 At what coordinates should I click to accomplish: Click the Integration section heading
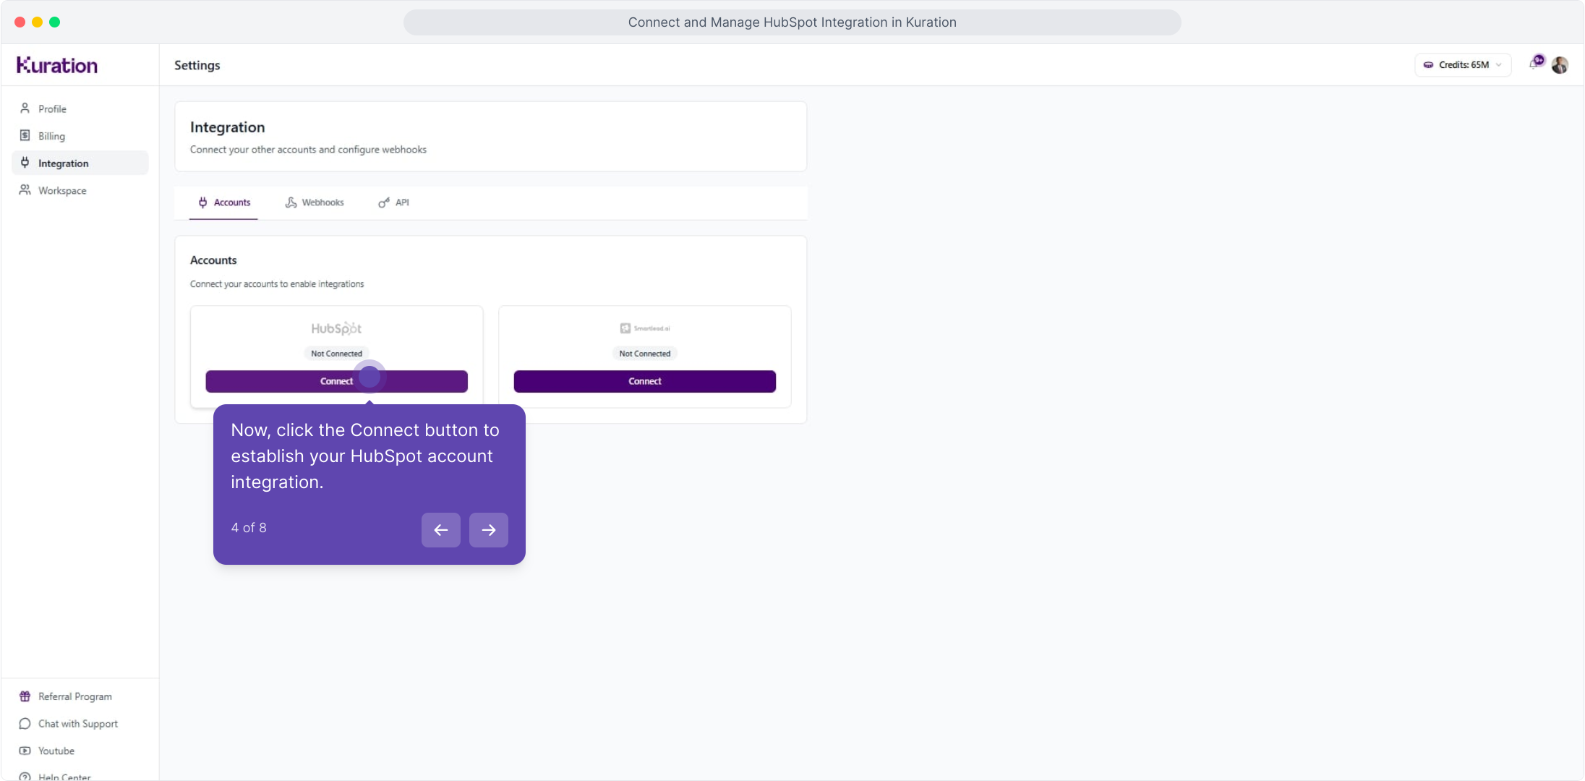228,127
